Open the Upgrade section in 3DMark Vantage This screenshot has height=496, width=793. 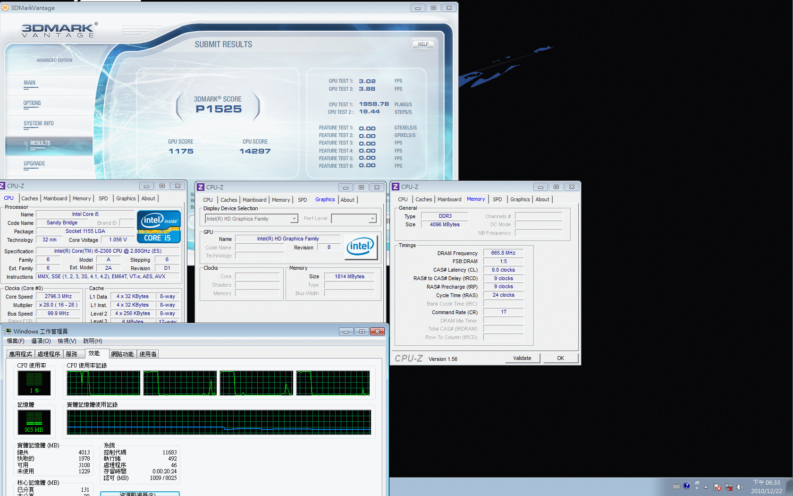coord(34,163)
